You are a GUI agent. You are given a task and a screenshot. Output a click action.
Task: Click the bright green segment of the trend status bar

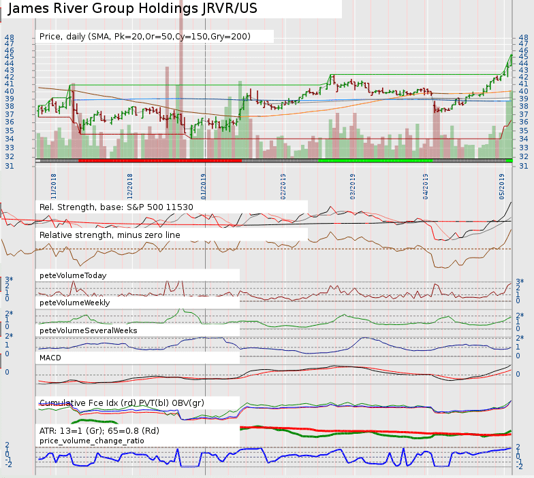click(375, 160)
